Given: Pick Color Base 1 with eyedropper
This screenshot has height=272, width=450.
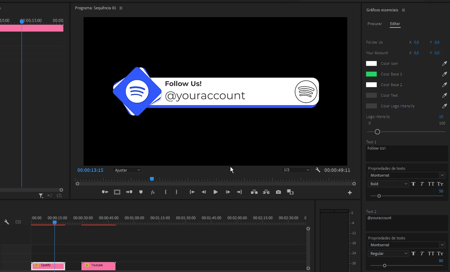Looking at the screenshot, I should [x=445, y=74].
